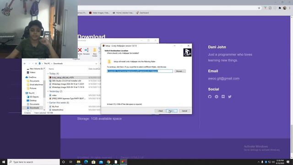
Task: Collapse the 'Yesterday (2)' file group
Action: tap(48, 91)
